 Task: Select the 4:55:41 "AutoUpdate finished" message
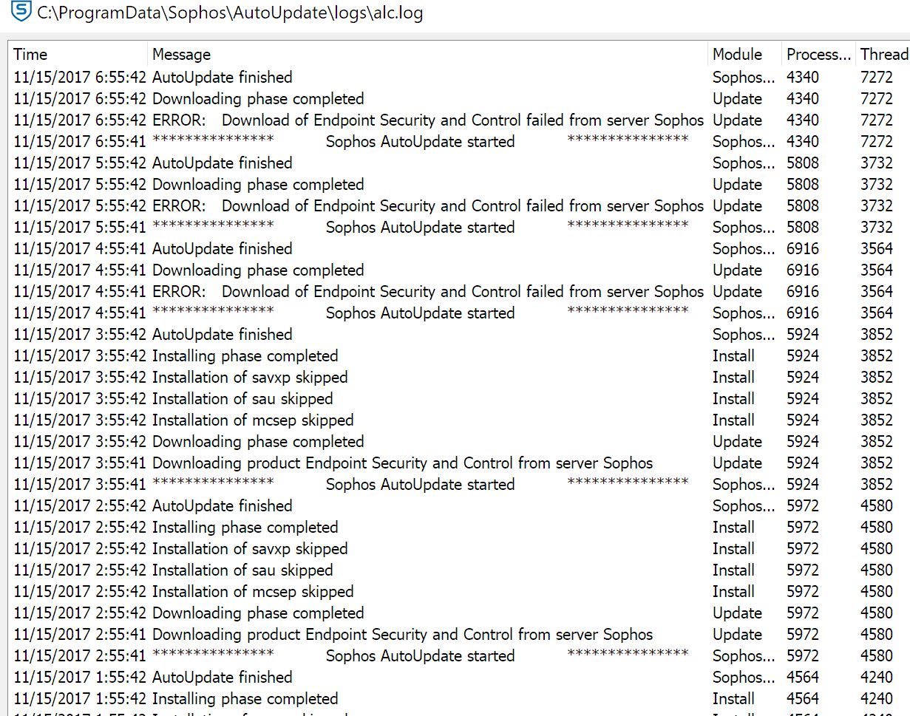coord(222,248)
